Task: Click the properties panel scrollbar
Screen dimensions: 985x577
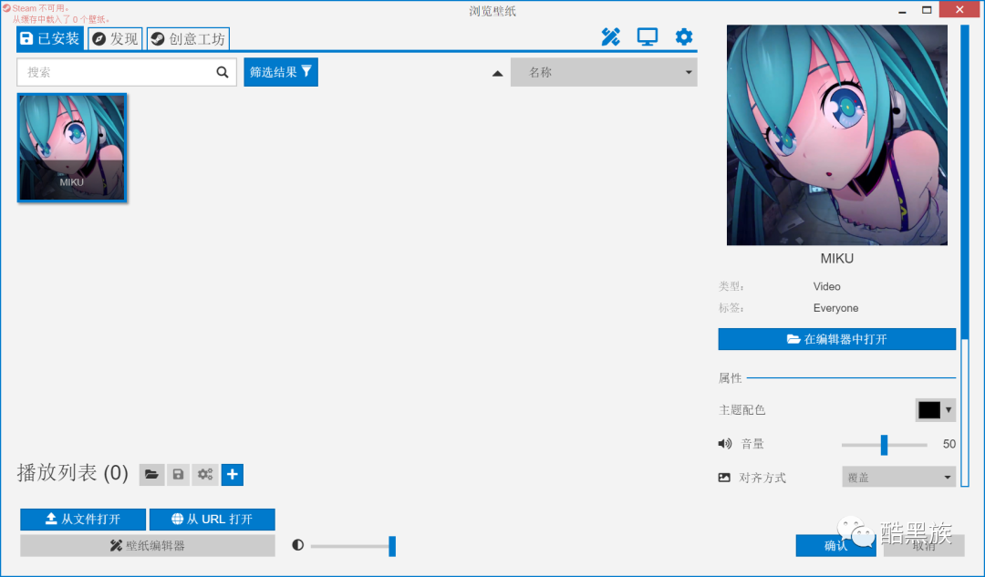Action: click(965, 255)
